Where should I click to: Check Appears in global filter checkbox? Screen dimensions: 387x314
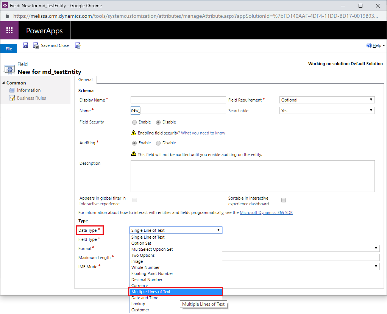point(135,200)
